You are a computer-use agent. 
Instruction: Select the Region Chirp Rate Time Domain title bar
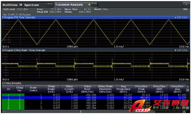(96, 50)
